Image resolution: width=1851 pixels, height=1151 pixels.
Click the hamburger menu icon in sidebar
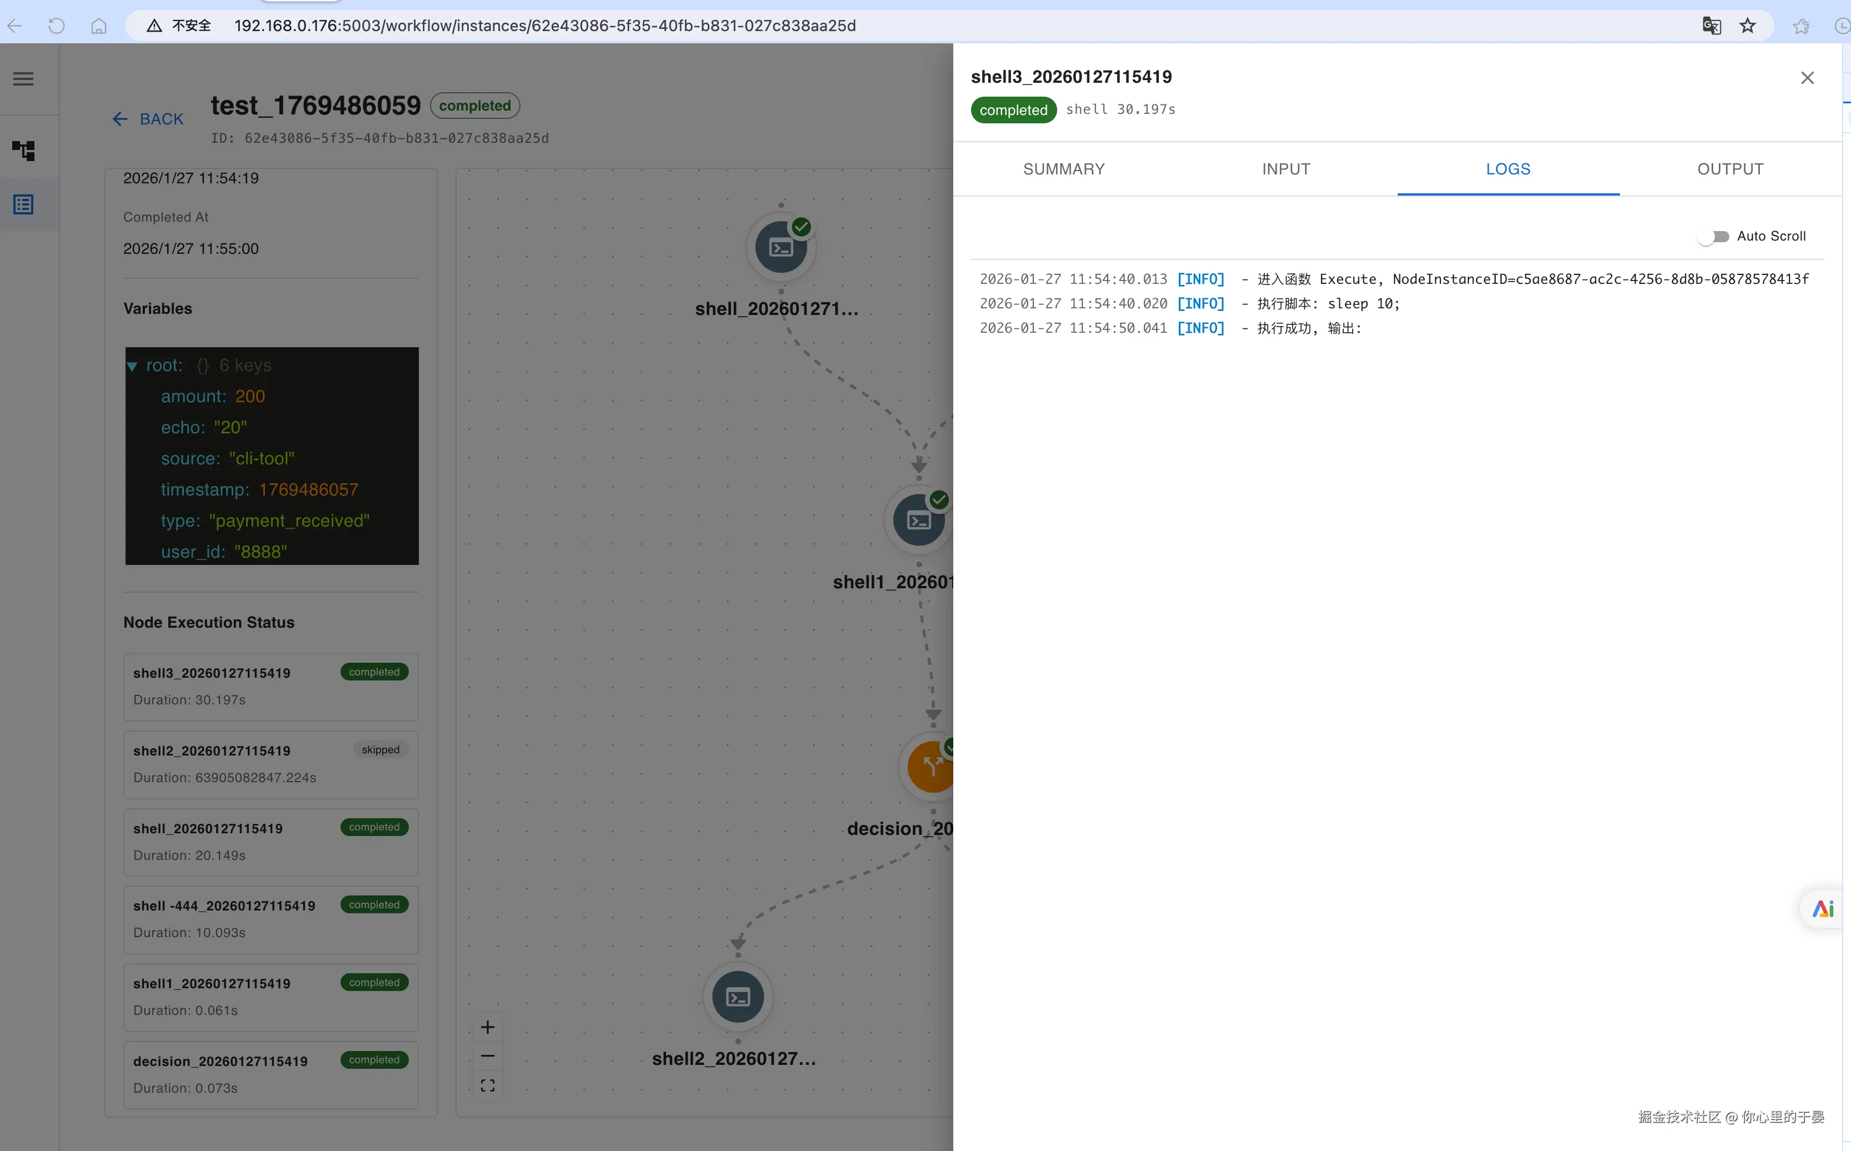(23, 78)
